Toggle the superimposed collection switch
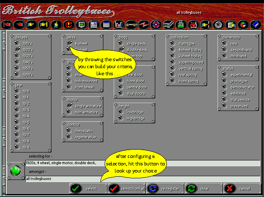The height and width of the screenshot is (197, 264). [173, 62]
